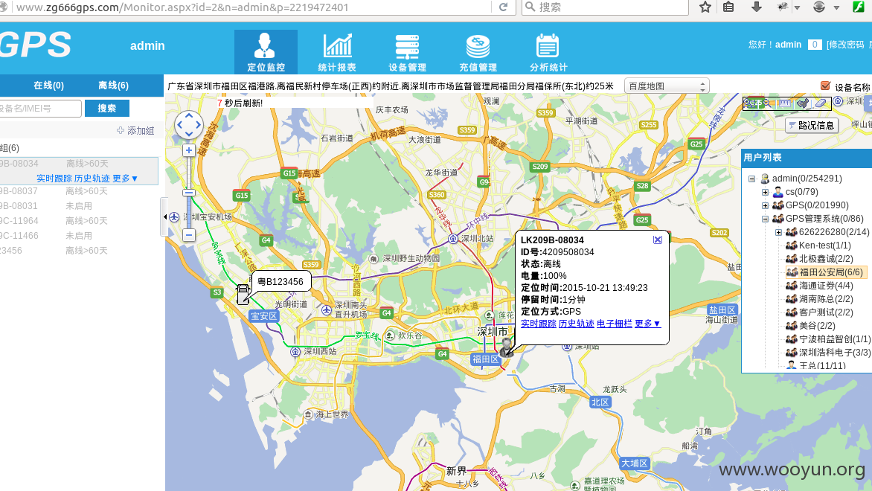The width and height of the screenshot is (872, 491).
Task: Select the device row ending 9C-11964
Action: click(x=79, y=221)
